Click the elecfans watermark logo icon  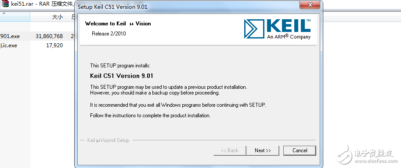(344, 154)
